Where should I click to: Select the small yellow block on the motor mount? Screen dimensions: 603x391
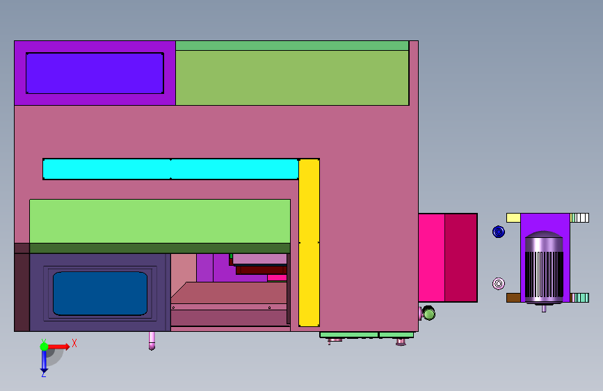pos(513,218)
